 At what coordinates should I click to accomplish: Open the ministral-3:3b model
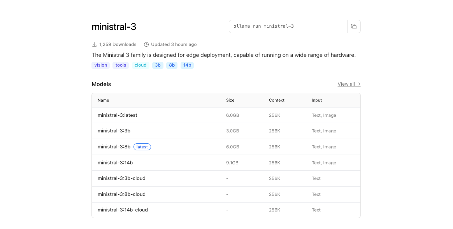114,131
